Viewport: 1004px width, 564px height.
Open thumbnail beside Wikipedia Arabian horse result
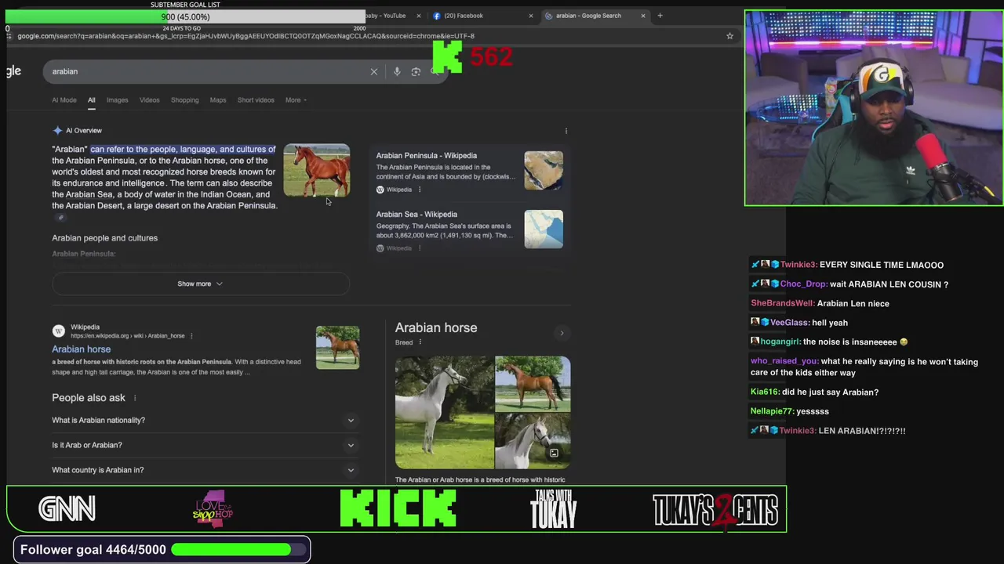pyautogui.click(x=337, y=347)
